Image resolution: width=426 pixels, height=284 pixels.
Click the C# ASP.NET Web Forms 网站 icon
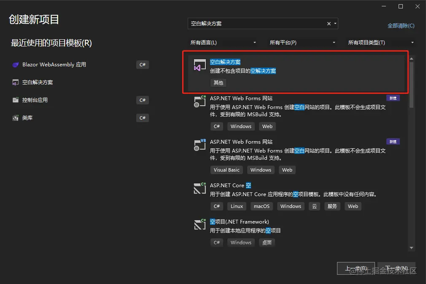pyautogui.click(x=200, y=101)
